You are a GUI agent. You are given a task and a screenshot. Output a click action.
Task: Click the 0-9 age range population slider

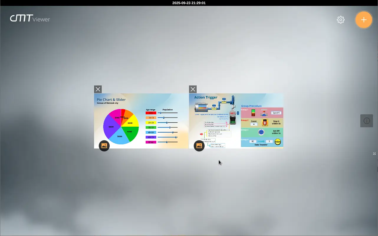167,113
